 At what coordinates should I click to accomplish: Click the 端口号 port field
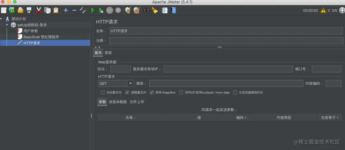click(x=326, y=69)
